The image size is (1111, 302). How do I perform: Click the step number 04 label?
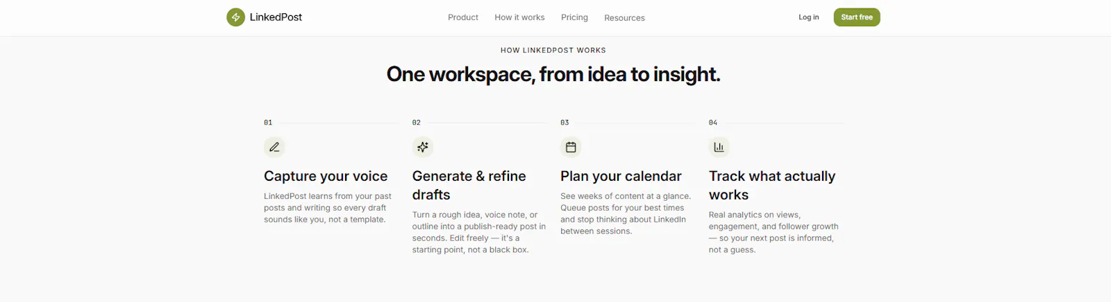(713, 123)
